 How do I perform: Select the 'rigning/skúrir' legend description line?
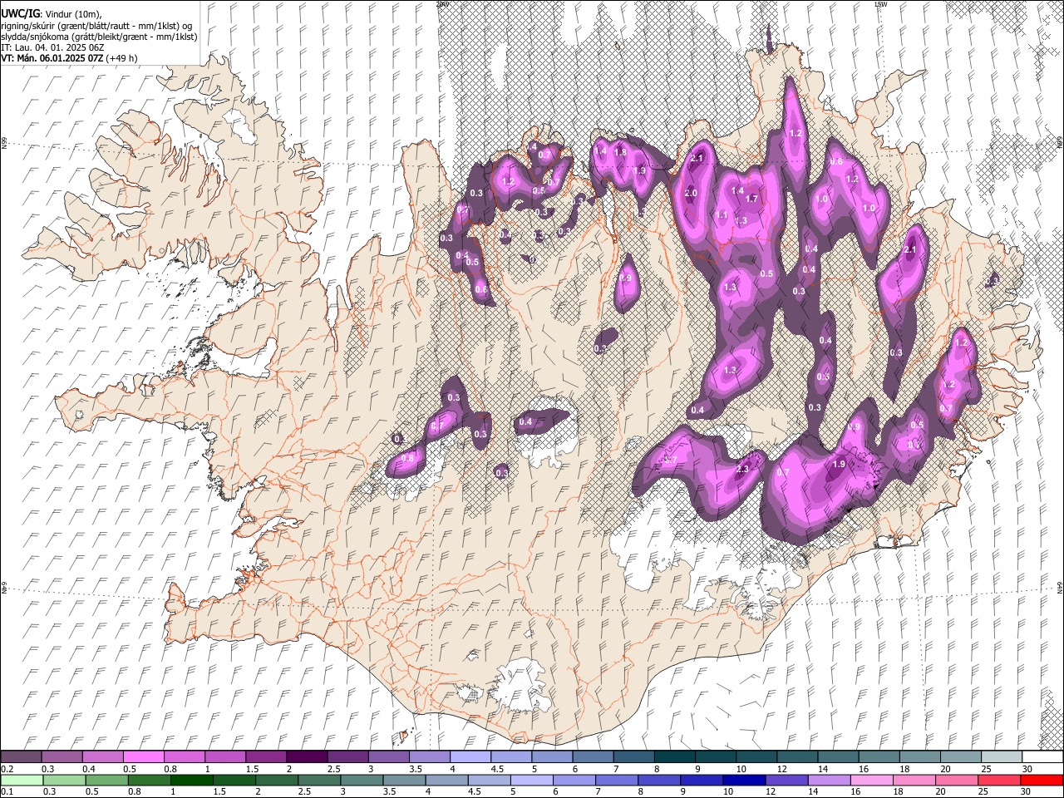point(97,25)
